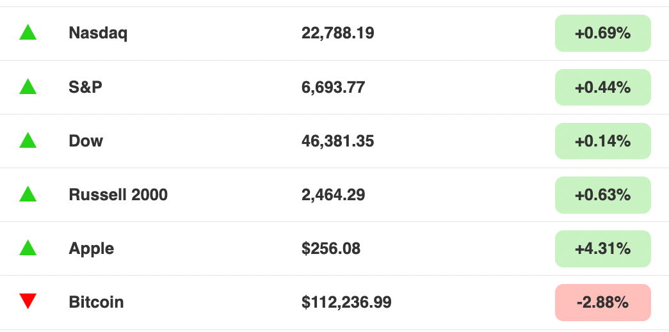Image resolution: width=669 pixels, height=332 pixels.
Task: Open Russell 2000 details
Action: coord(118,194)
